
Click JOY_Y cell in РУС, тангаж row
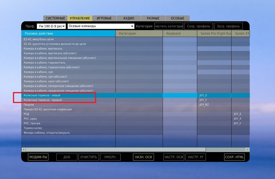(x=241, y=123)
